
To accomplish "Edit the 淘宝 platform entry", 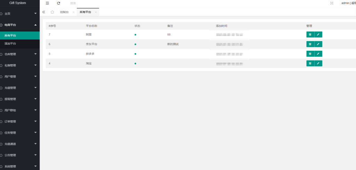I will tap(318, 63).
